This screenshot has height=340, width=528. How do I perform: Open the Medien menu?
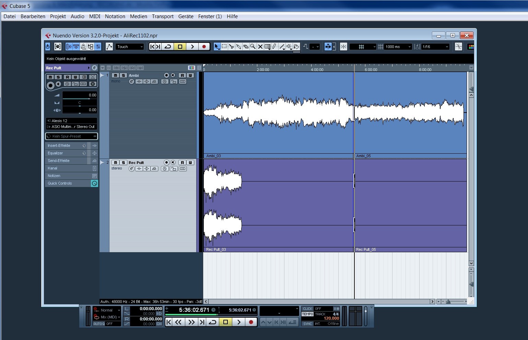point(139,16)
